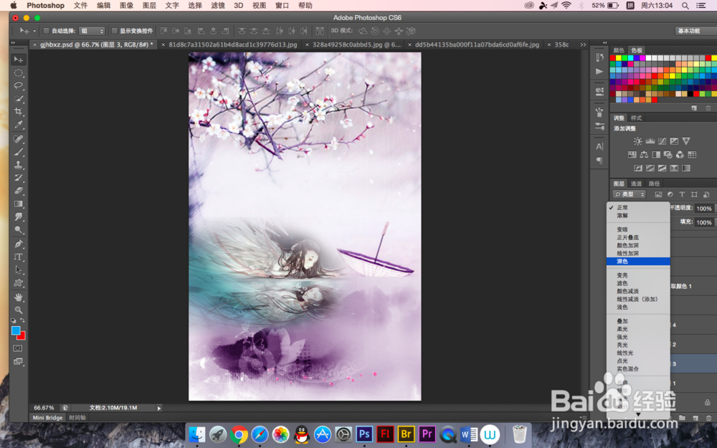Show more document tabs via double-arrow
Image resolution: width=717 pixels, height=448 pixels.
tap(582, 44)
